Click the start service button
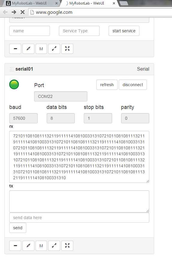Screen dimensions: 172x258 point(124,31)
